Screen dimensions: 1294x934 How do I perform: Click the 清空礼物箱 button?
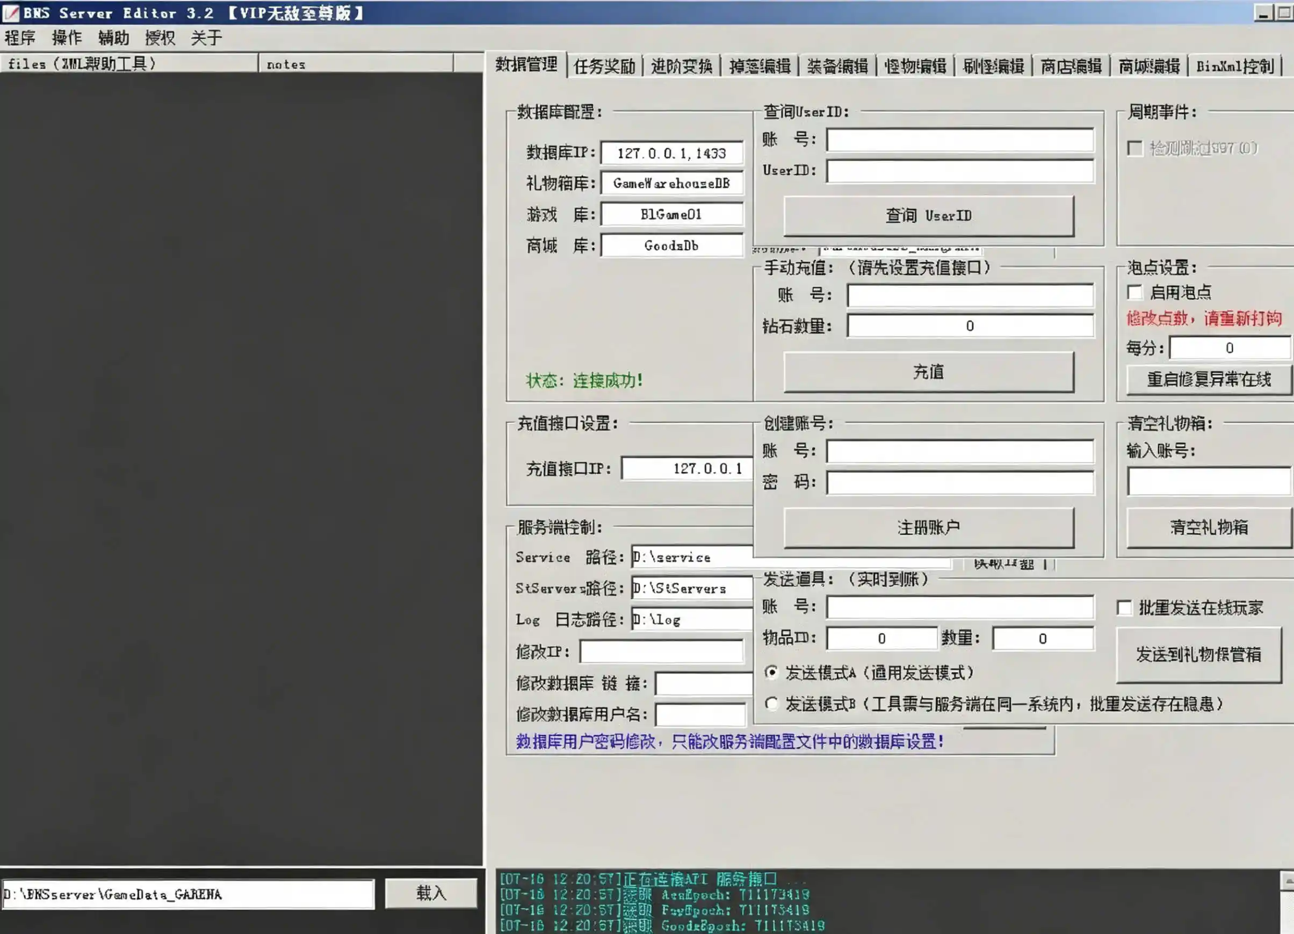[1209, 528]
